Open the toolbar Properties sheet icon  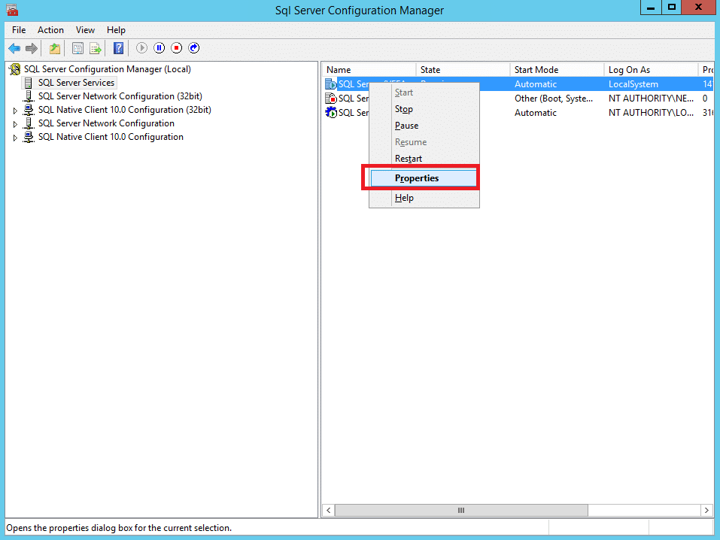78,48
